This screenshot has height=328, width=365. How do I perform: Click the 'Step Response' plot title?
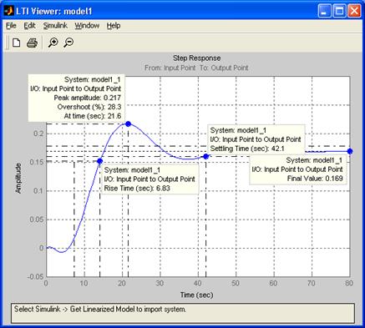[x=197, y=58]
